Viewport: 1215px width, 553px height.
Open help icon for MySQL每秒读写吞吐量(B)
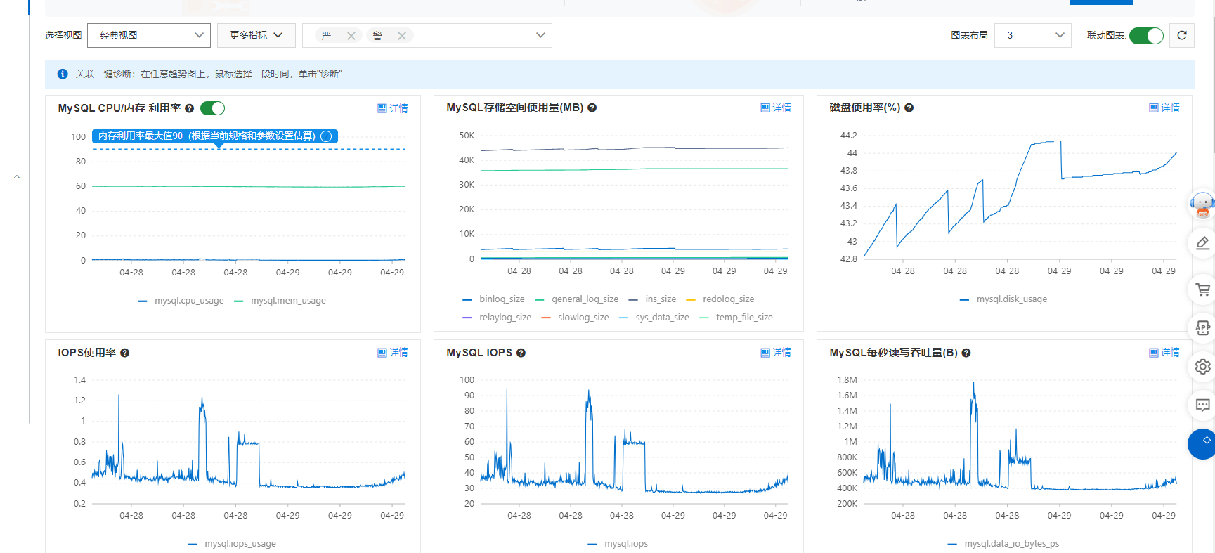click(966, 353)
